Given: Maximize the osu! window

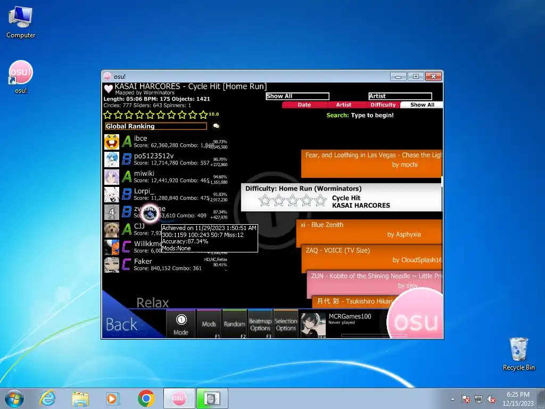Looking at the screenshot, I should coord(416,77).
